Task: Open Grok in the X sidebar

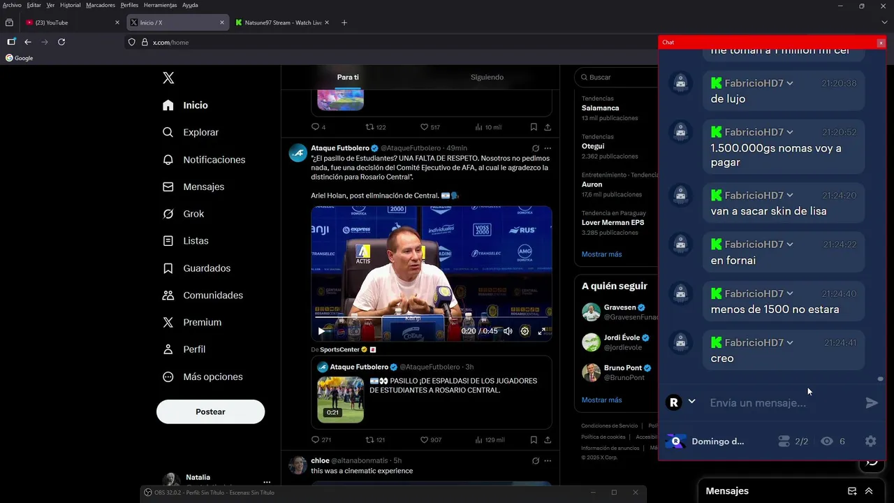Action: 183,214
